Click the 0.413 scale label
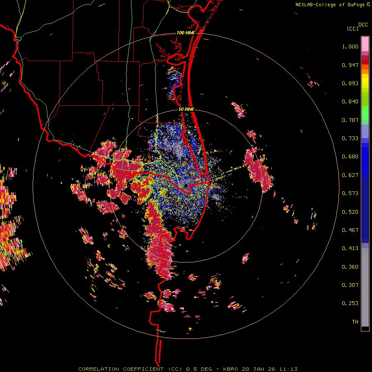 (x=350, y=248)
